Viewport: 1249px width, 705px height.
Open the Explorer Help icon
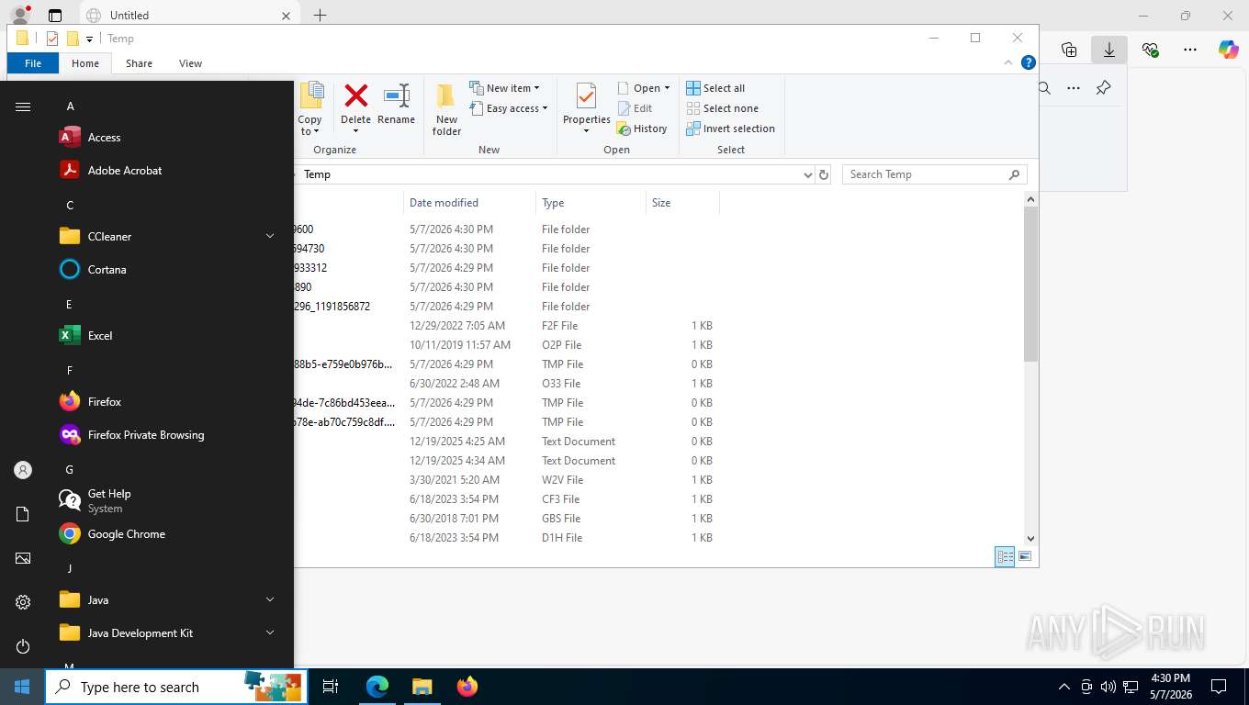tap(1029, 63)
